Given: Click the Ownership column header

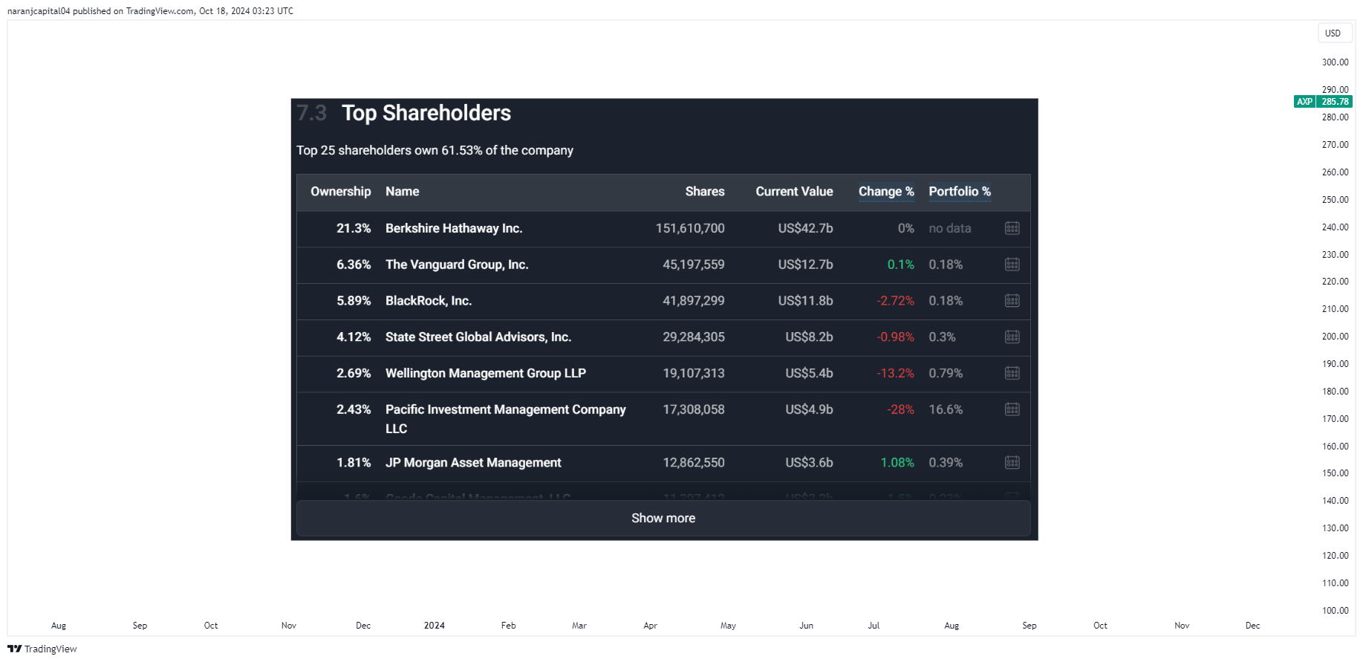Looking at the screenshot, I should pos(340,192).
